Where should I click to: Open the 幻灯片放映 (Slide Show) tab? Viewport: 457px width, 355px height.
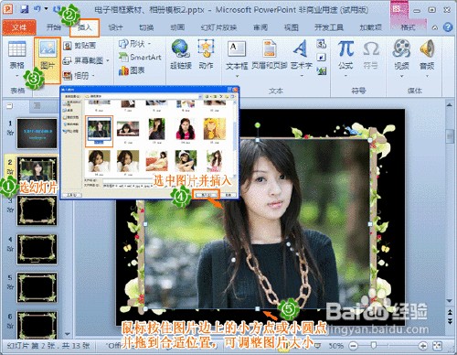coord(218,27)
